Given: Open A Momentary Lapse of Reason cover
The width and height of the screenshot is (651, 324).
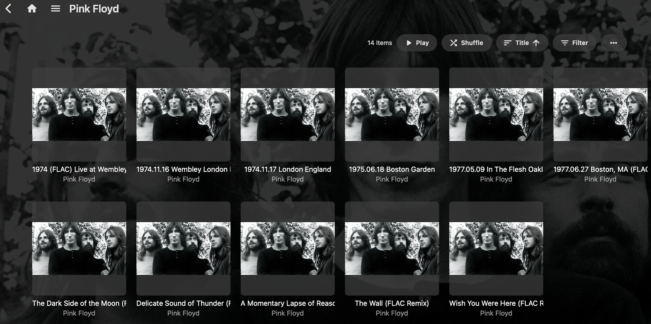Looking at the screenshot, I should (x=287, y=248).
